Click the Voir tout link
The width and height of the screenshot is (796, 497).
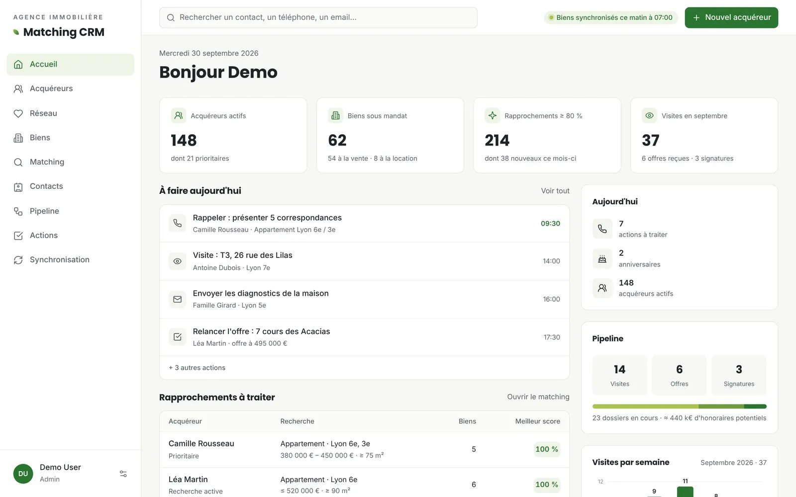pyautogui.click(x=555, y=191)
